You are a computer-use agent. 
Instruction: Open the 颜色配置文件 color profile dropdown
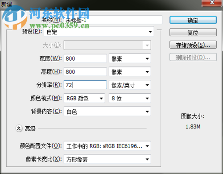pyautogui.click(x=107, y=146)
